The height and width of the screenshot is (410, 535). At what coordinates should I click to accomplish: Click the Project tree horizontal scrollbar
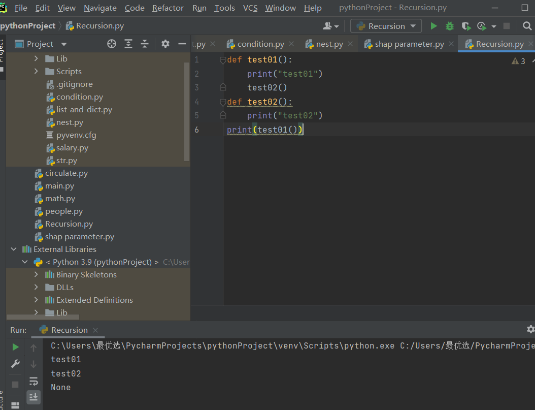click(43, 317)
